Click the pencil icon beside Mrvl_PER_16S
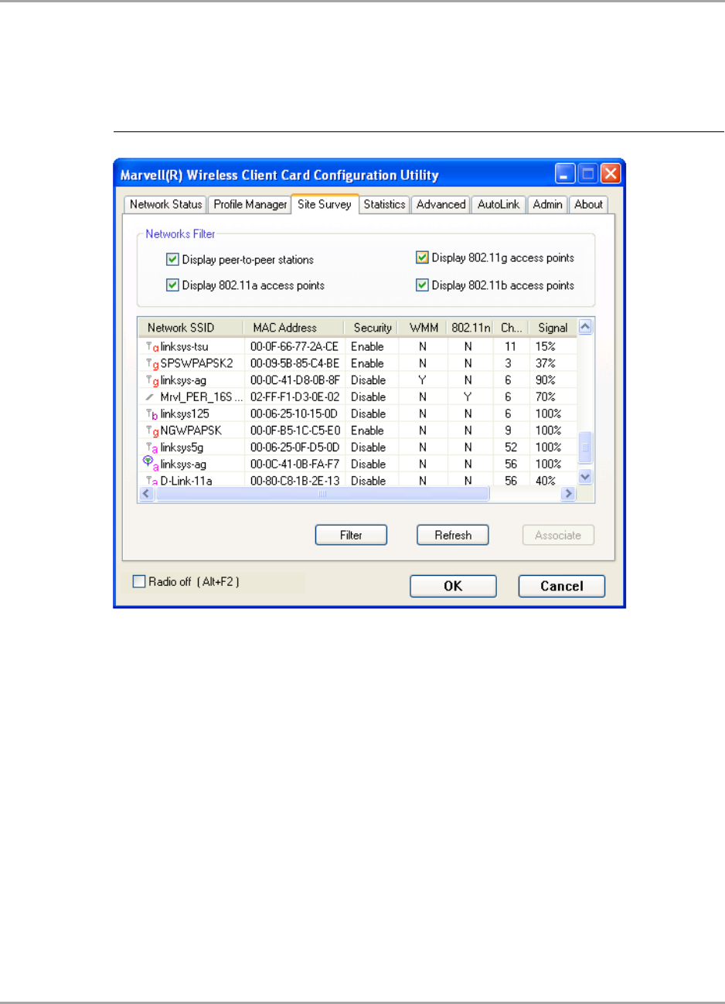 (150, 397)
